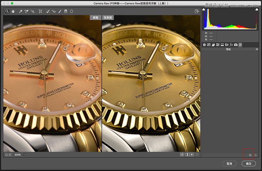Screen dimensions: 262x171
Task: Select the Transform tool
Action: (x=40, y=11)
